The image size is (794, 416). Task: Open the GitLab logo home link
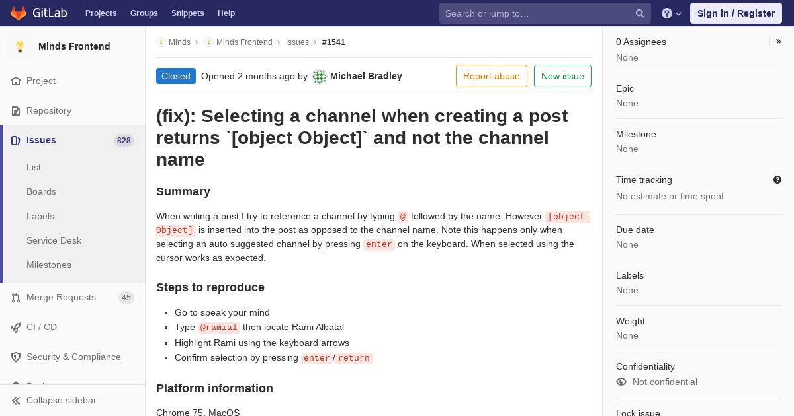tap(38, 13)
